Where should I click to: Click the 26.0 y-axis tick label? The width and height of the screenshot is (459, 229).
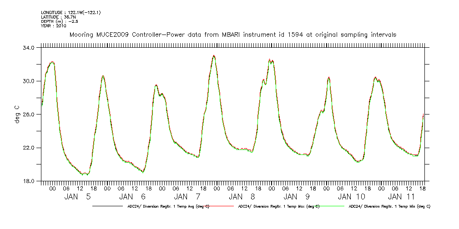pos(28,114)
